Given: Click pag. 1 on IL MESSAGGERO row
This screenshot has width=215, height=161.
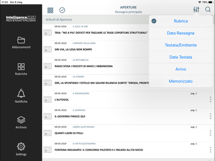Looking at the screenshot, I should tap(194, 93).
